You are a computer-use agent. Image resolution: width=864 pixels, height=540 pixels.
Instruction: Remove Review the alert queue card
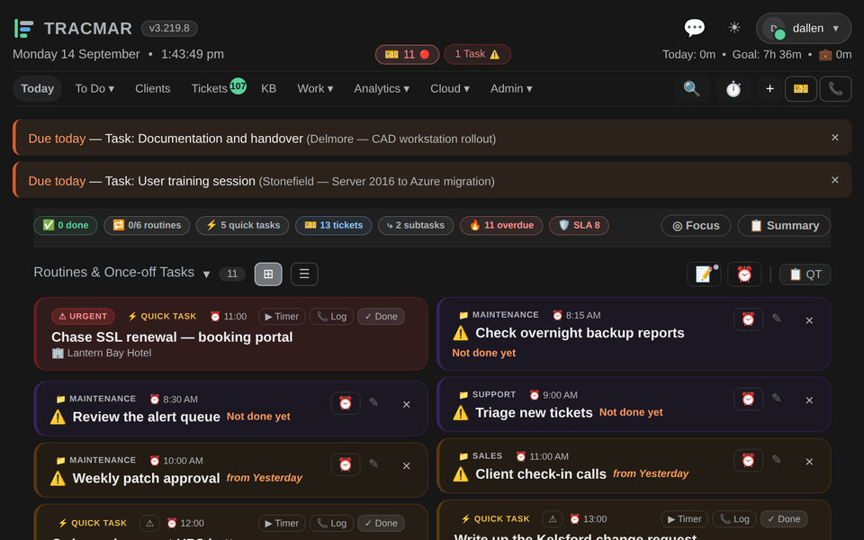coord(406,404)
